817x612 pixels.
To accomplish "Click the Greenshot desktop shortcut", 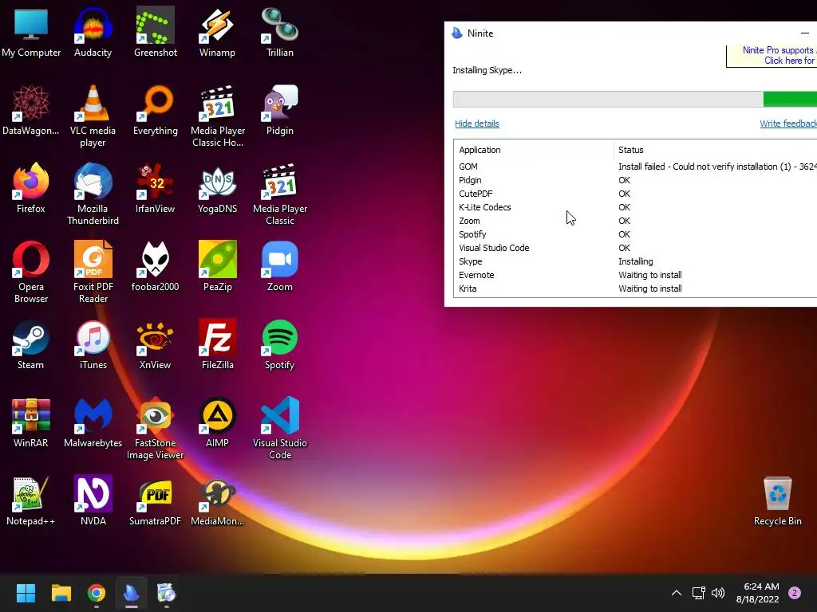I will click(156, 32).
